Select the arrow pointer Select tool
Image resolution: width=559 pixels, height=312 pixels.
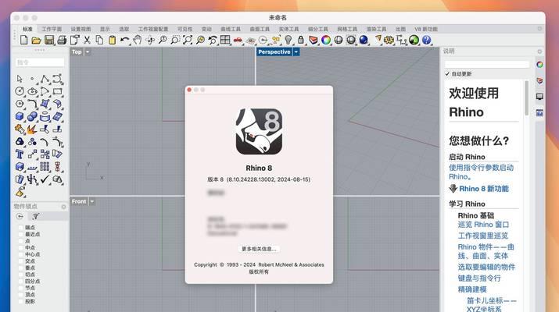20,79
